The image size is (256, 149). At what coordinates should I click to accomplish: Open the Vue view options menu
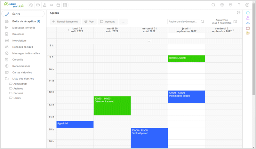coord(89,21)
